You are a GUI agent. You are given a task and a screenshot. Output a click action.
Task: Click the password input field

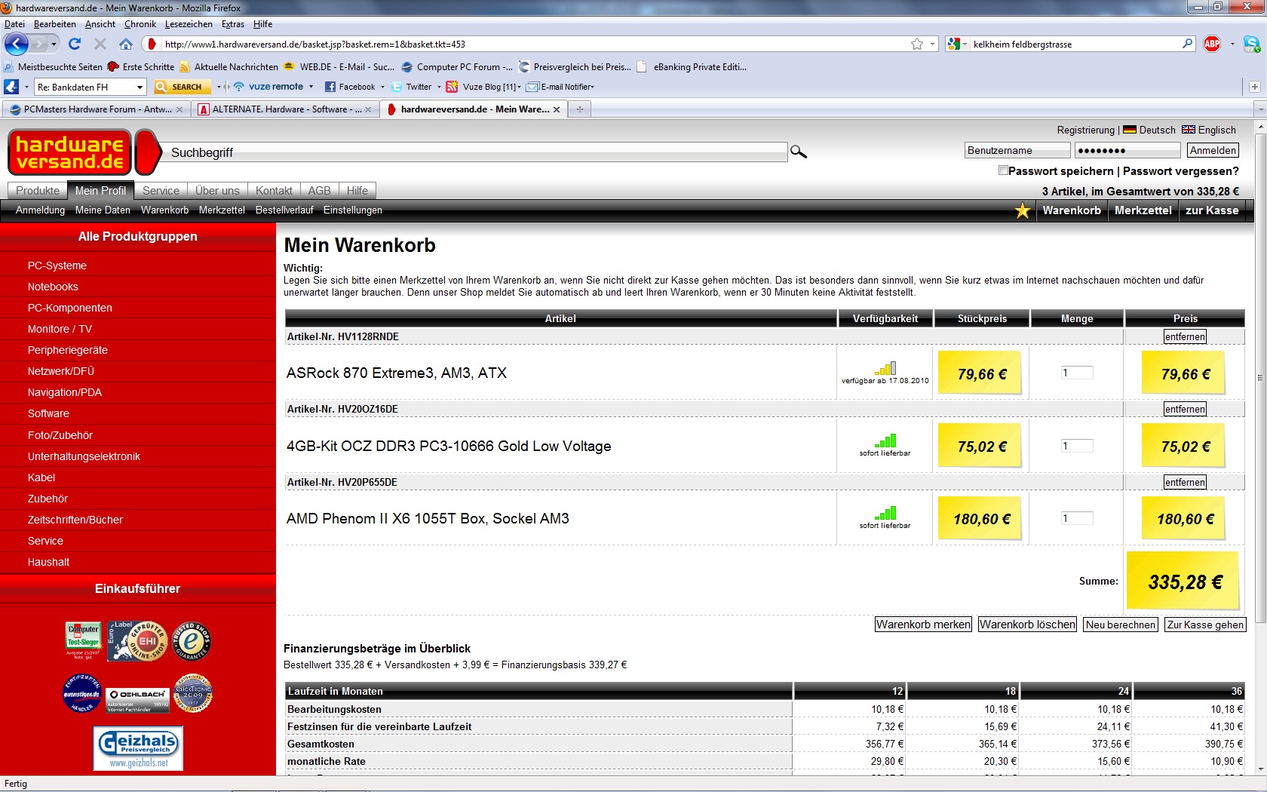tap(1127, 150)
